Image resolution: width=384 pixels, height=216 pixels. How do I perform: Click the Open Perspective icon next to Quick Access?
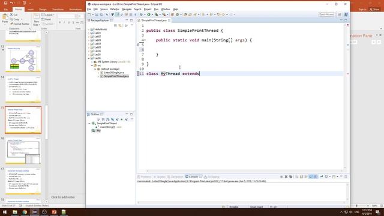click(340, 14)
